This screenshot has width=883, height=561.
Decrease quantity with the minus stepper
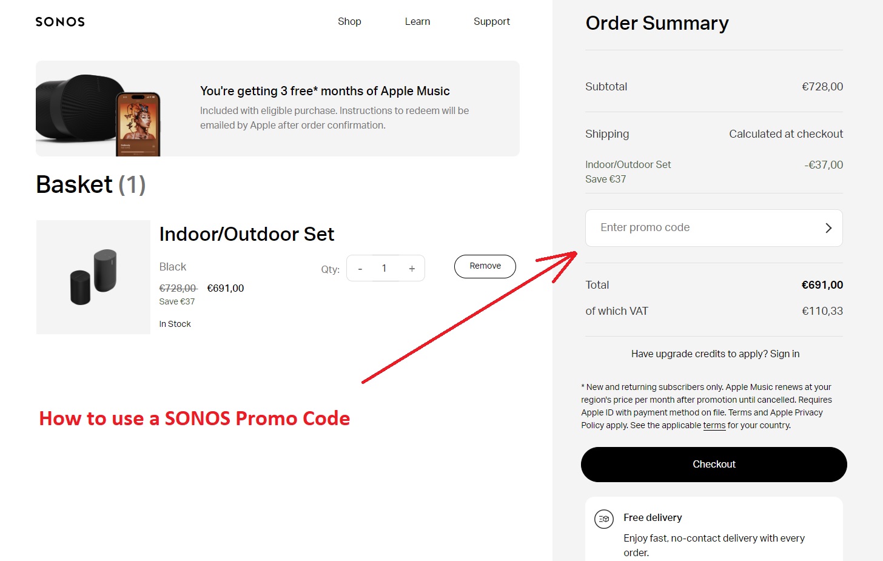click(360, 267)
